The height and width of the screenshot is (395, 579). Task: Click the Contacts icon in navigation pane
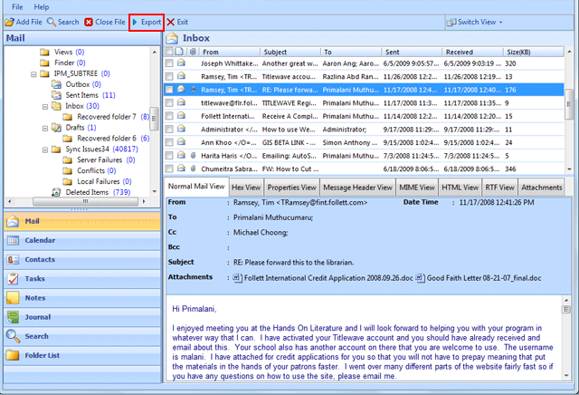13,260
